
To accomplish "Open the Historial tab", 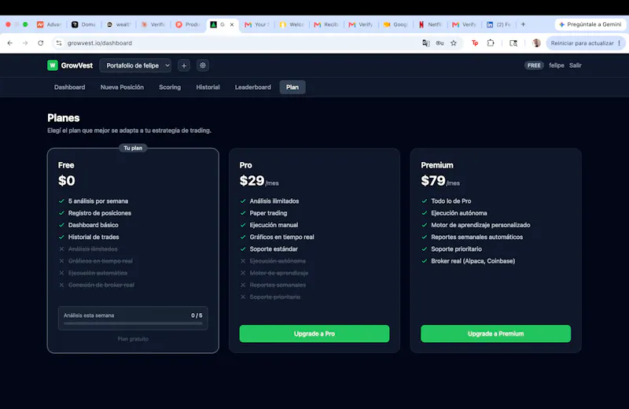I will [x=208, y=87].
